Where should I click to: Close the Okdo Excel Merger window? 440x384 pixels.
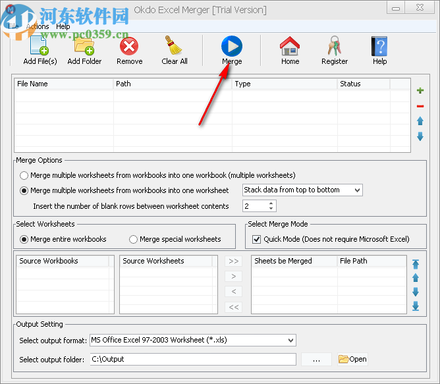(x=420, y=8)
